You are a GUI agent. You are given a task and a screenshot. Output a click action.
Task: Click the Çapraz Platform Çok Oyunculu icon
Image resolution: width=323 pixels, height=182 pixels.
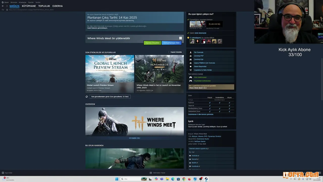(x=191, y=63)
